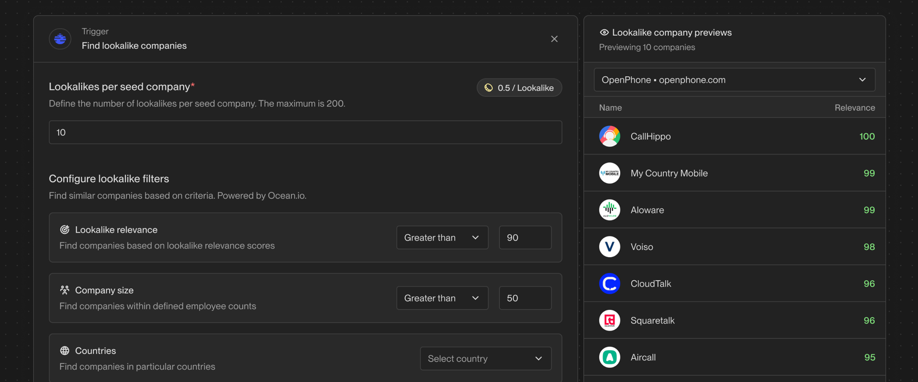Image resolution: width=918 pixels, height=382 pixels.
Task: Click the My Country Mobile logo
Action: point(609,173)
